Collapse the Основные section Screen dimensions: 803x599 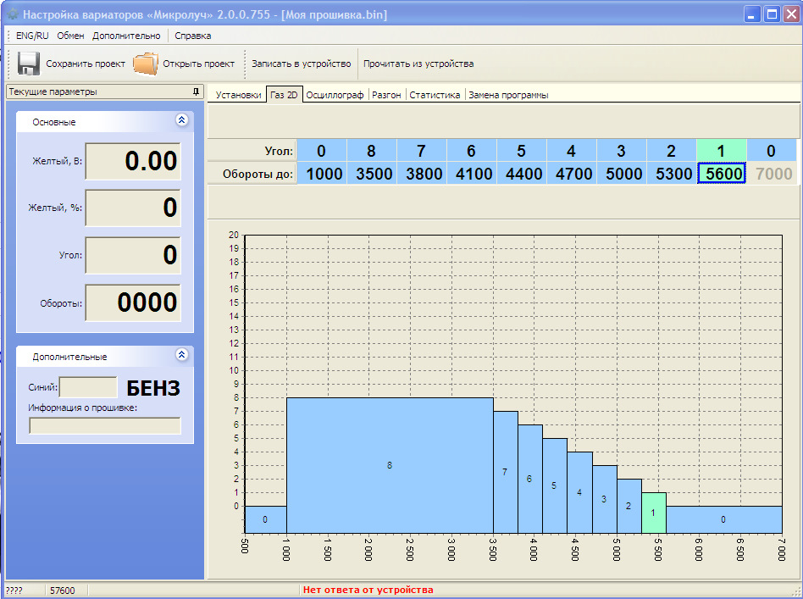pyautogui.click(x=181, y=120)
